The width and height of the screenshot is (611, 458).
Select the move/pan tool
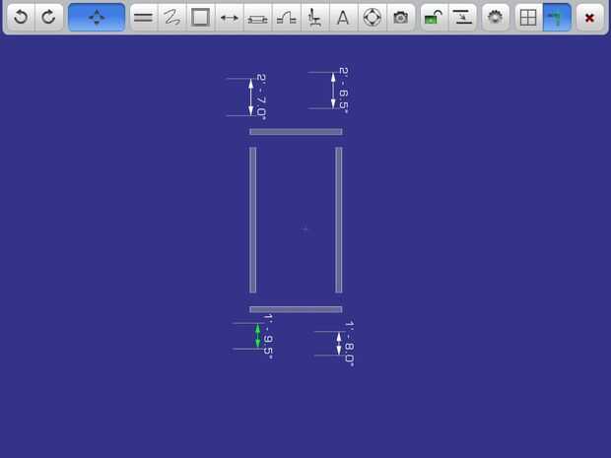(97, 17)
